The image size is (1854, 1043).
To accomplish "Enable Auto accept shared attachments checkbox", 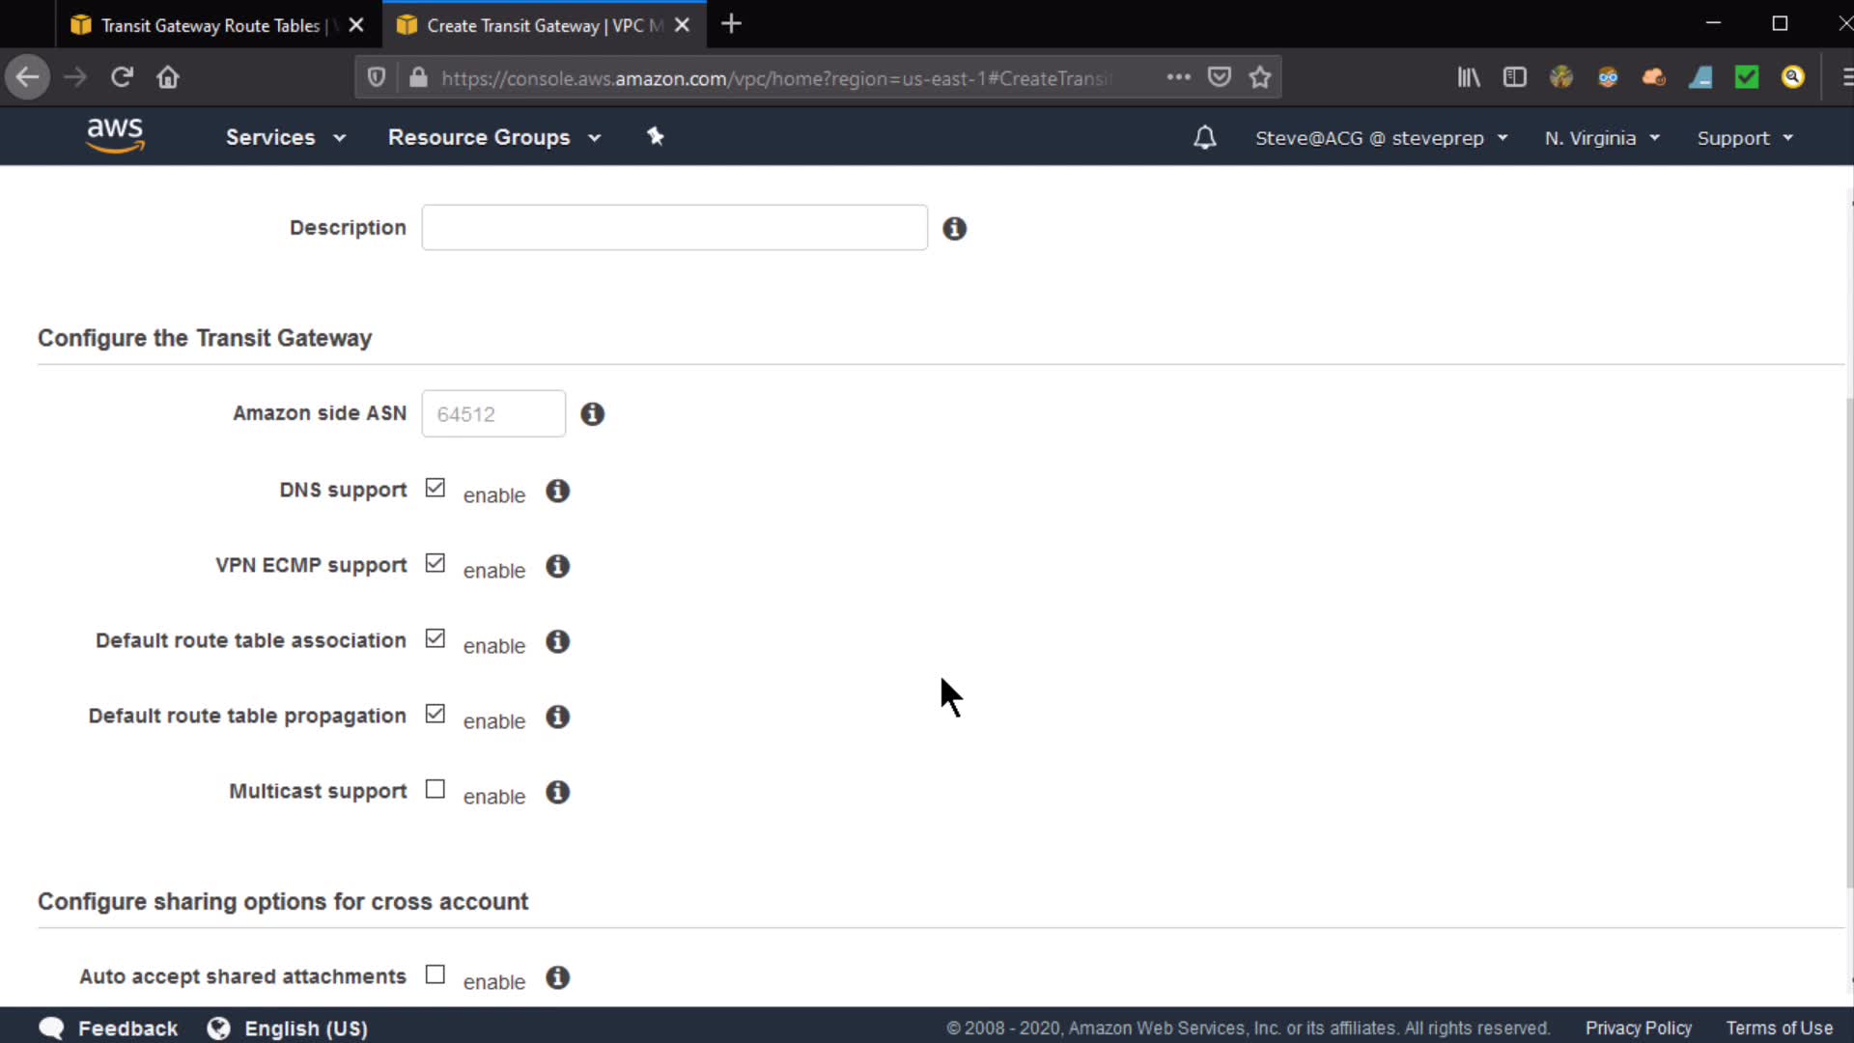I will tap(435, 975).
